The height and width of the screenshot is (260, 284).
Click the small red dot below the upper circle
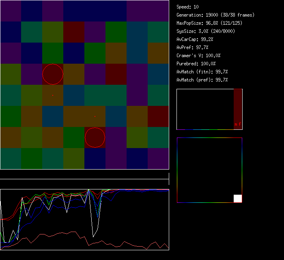tap(53, 95)
